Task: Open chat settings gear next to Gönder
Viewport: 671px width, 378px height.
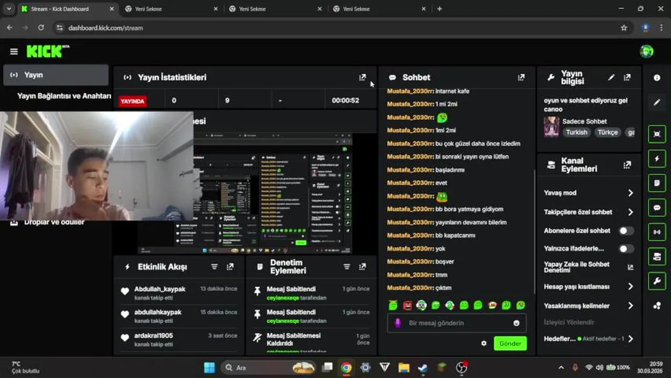Action: tap(484, 343)
